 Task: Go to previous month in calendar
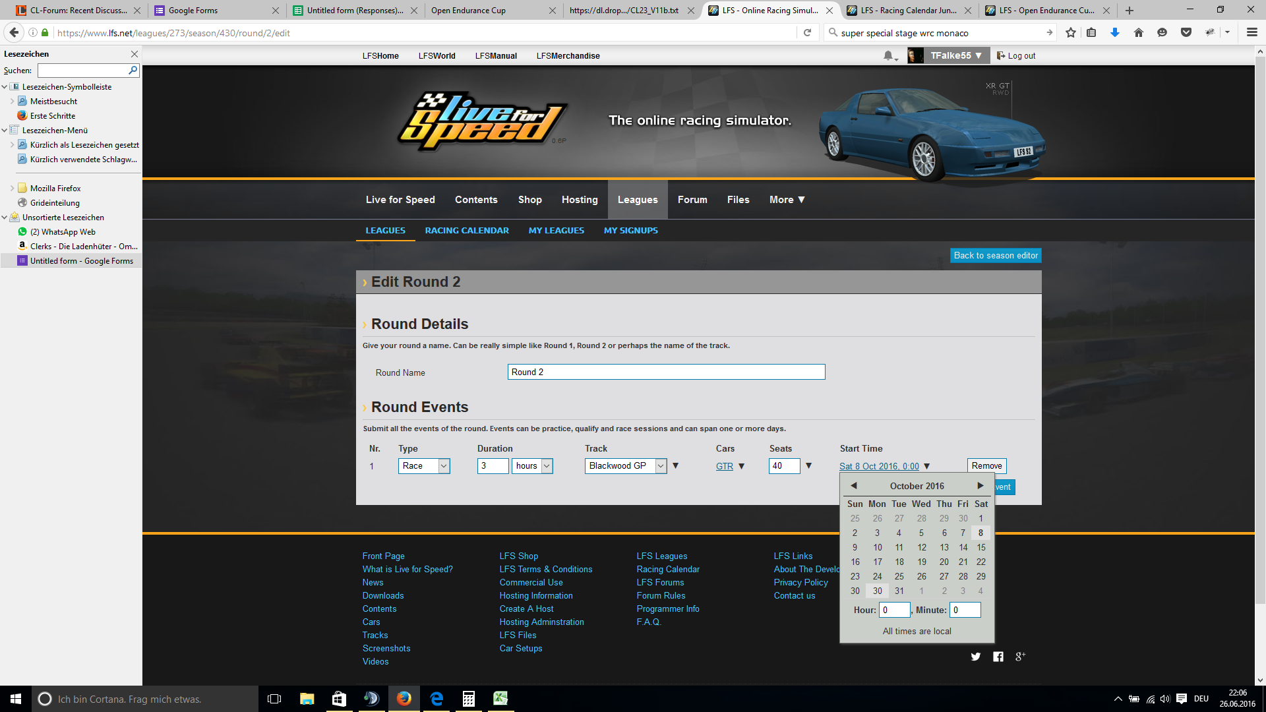854,486
